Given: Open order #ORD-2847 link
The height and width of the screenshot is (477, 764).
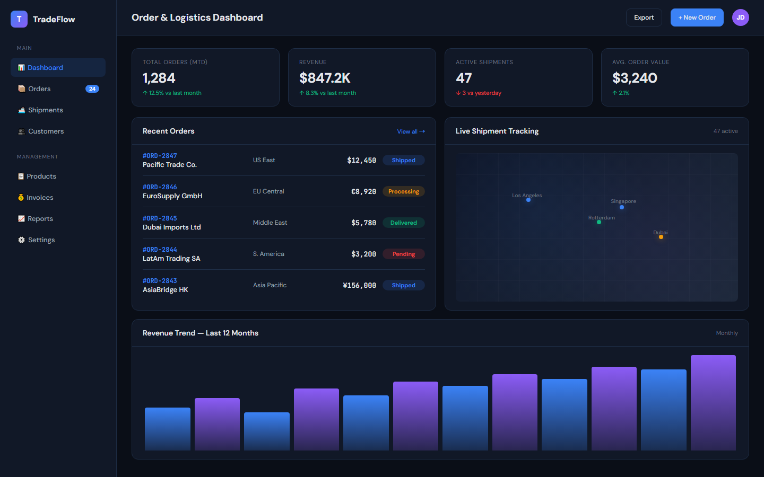Looking at the screenshot, I should click(160, 156).
